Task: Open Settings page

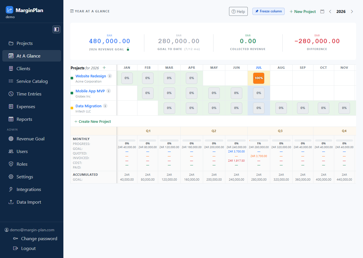Action: pos(32,177)
